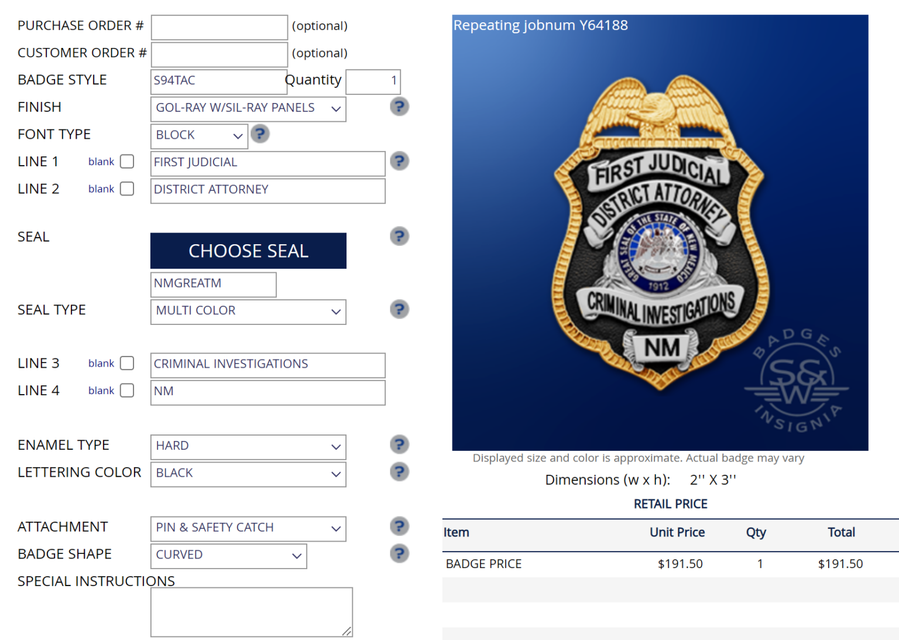Click the Font Type help icon

tap(260, 134)
